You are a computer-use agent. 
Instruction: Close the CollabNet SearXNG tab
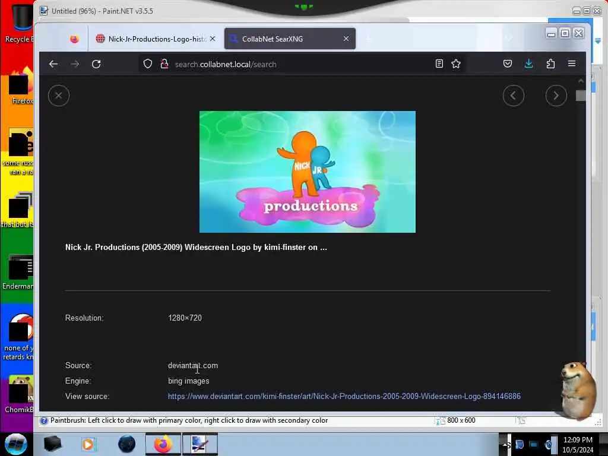point(346,39)
